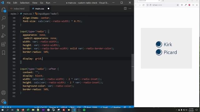200x112 pixels.
Task: Click the red blocker extension icon in browser
Action: [x=189, y=5]
